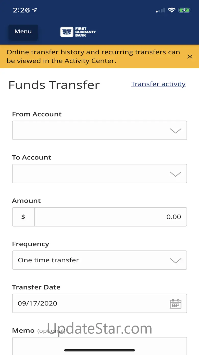This screenshot has height=355, width=199.
Task: Tap the Funds Transfer page heading
Action: pyautogui.click(x=54, y=85)
